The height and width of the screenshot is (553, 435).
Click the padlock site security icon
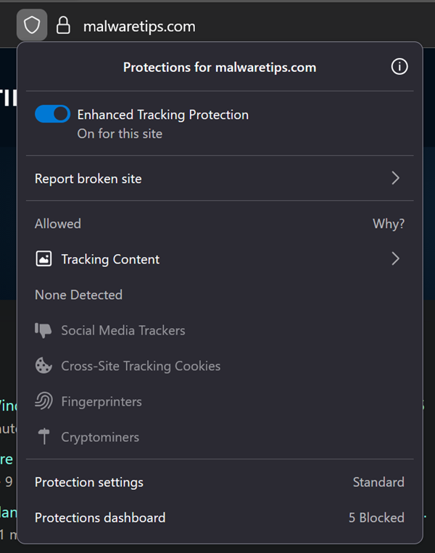(x=63, y=25)
